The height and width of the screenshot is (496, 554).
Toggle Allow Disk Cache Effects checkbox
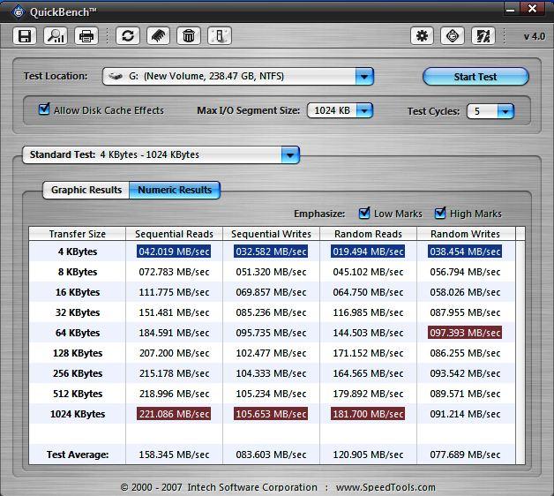(x=44, y=110)
